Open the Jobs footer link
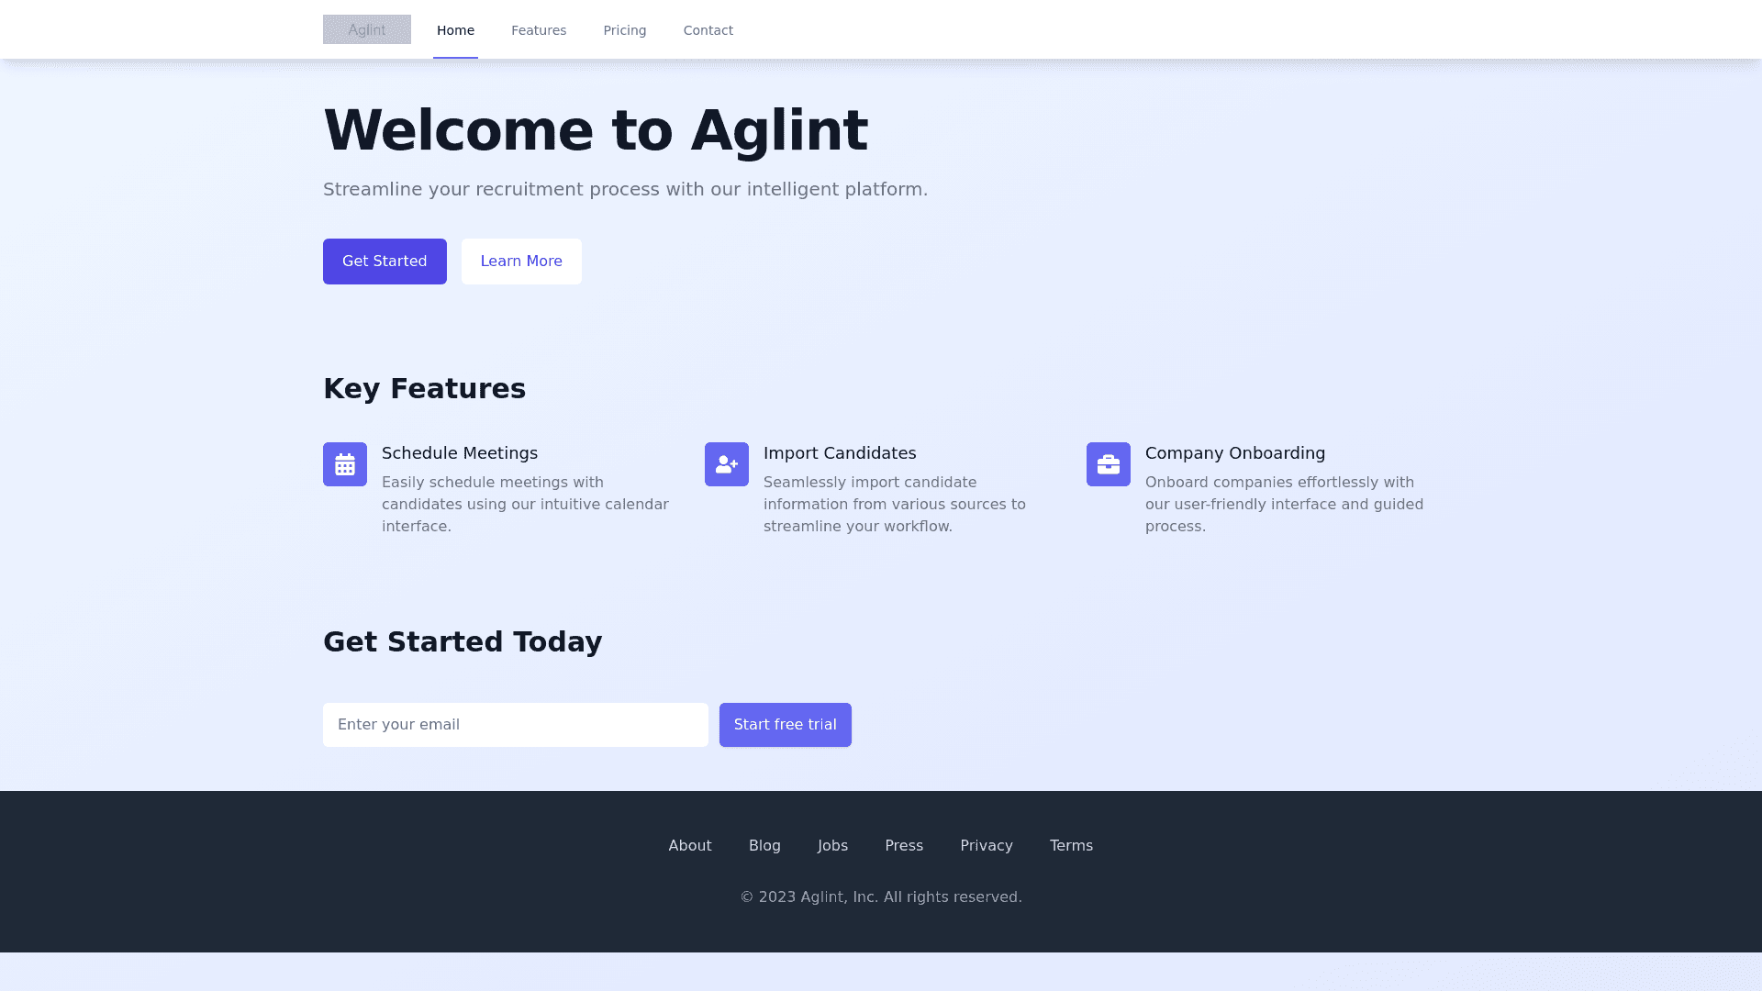This screenshot has height=991, width=1762. (833, 846)
